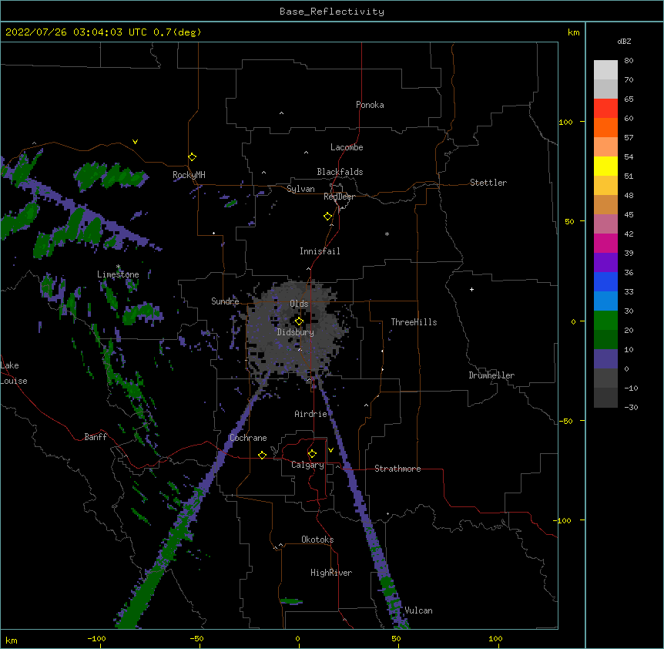The width and height of the screenshot is (664, 649).
Task: Click the Sylvan label
Action: coord(300,189)
